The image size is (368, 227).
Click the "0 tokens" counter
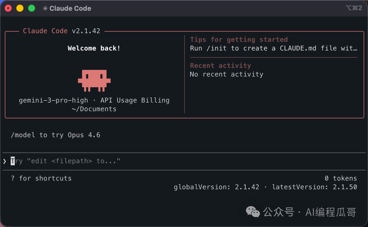coord(341,178)
